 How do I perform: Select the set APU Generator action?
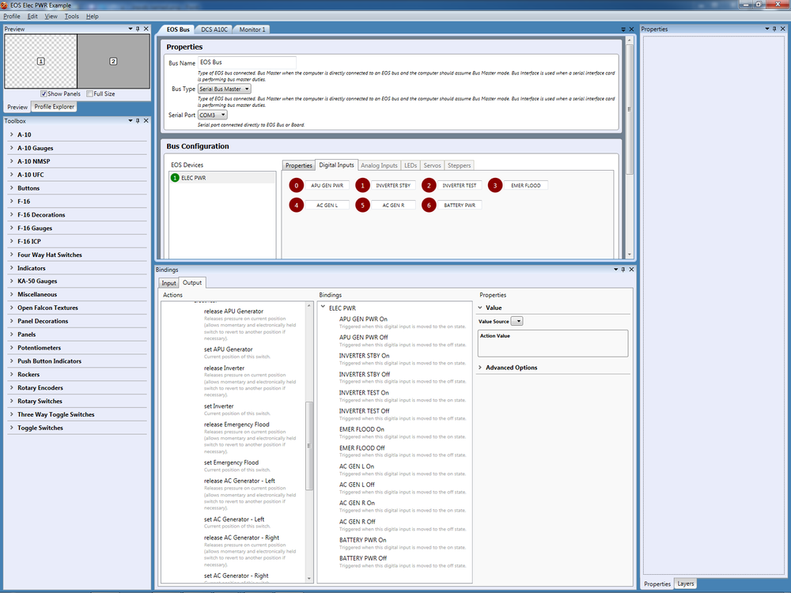click(228, 349)
